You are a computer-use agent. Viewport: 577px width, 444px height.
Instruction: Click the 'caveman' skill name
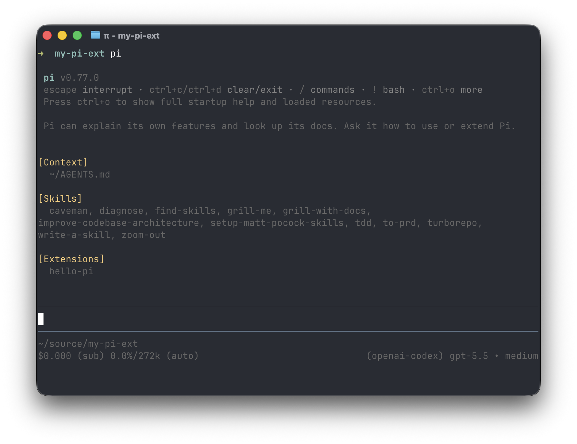pyautogui.click(x=68, y=211)
